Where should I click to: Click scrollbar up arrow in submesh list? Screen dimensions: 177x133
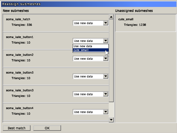tap(111, 17)
